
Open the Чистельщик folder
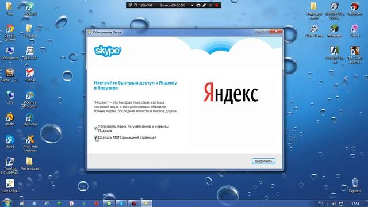point(30,163)
